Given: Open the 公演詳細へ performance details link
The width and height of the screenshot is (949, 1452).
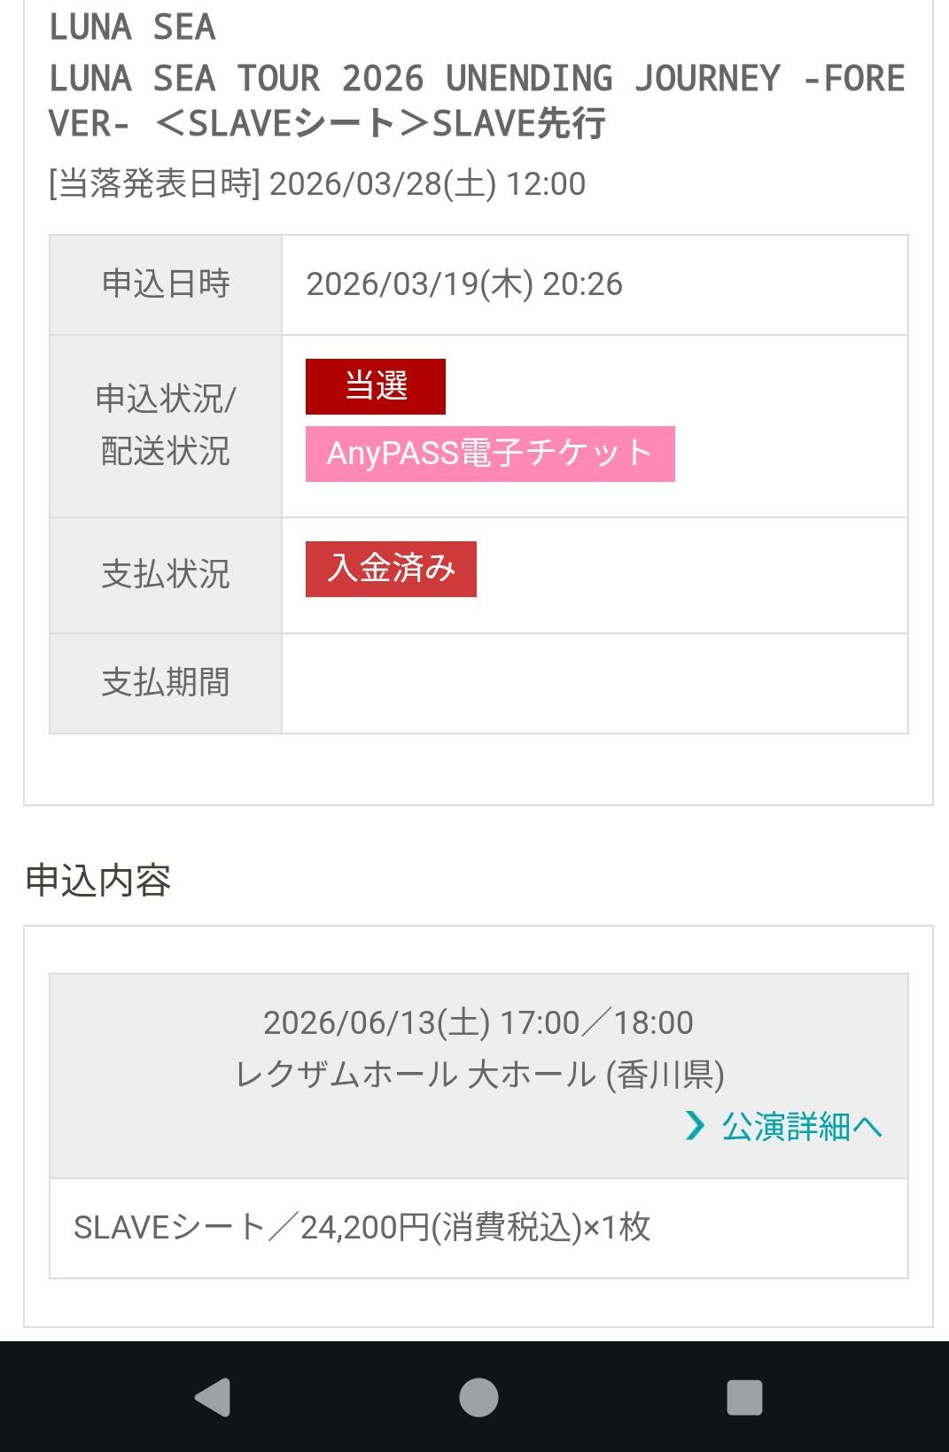Looking at the screenshot, I should tap(801, 1126).
